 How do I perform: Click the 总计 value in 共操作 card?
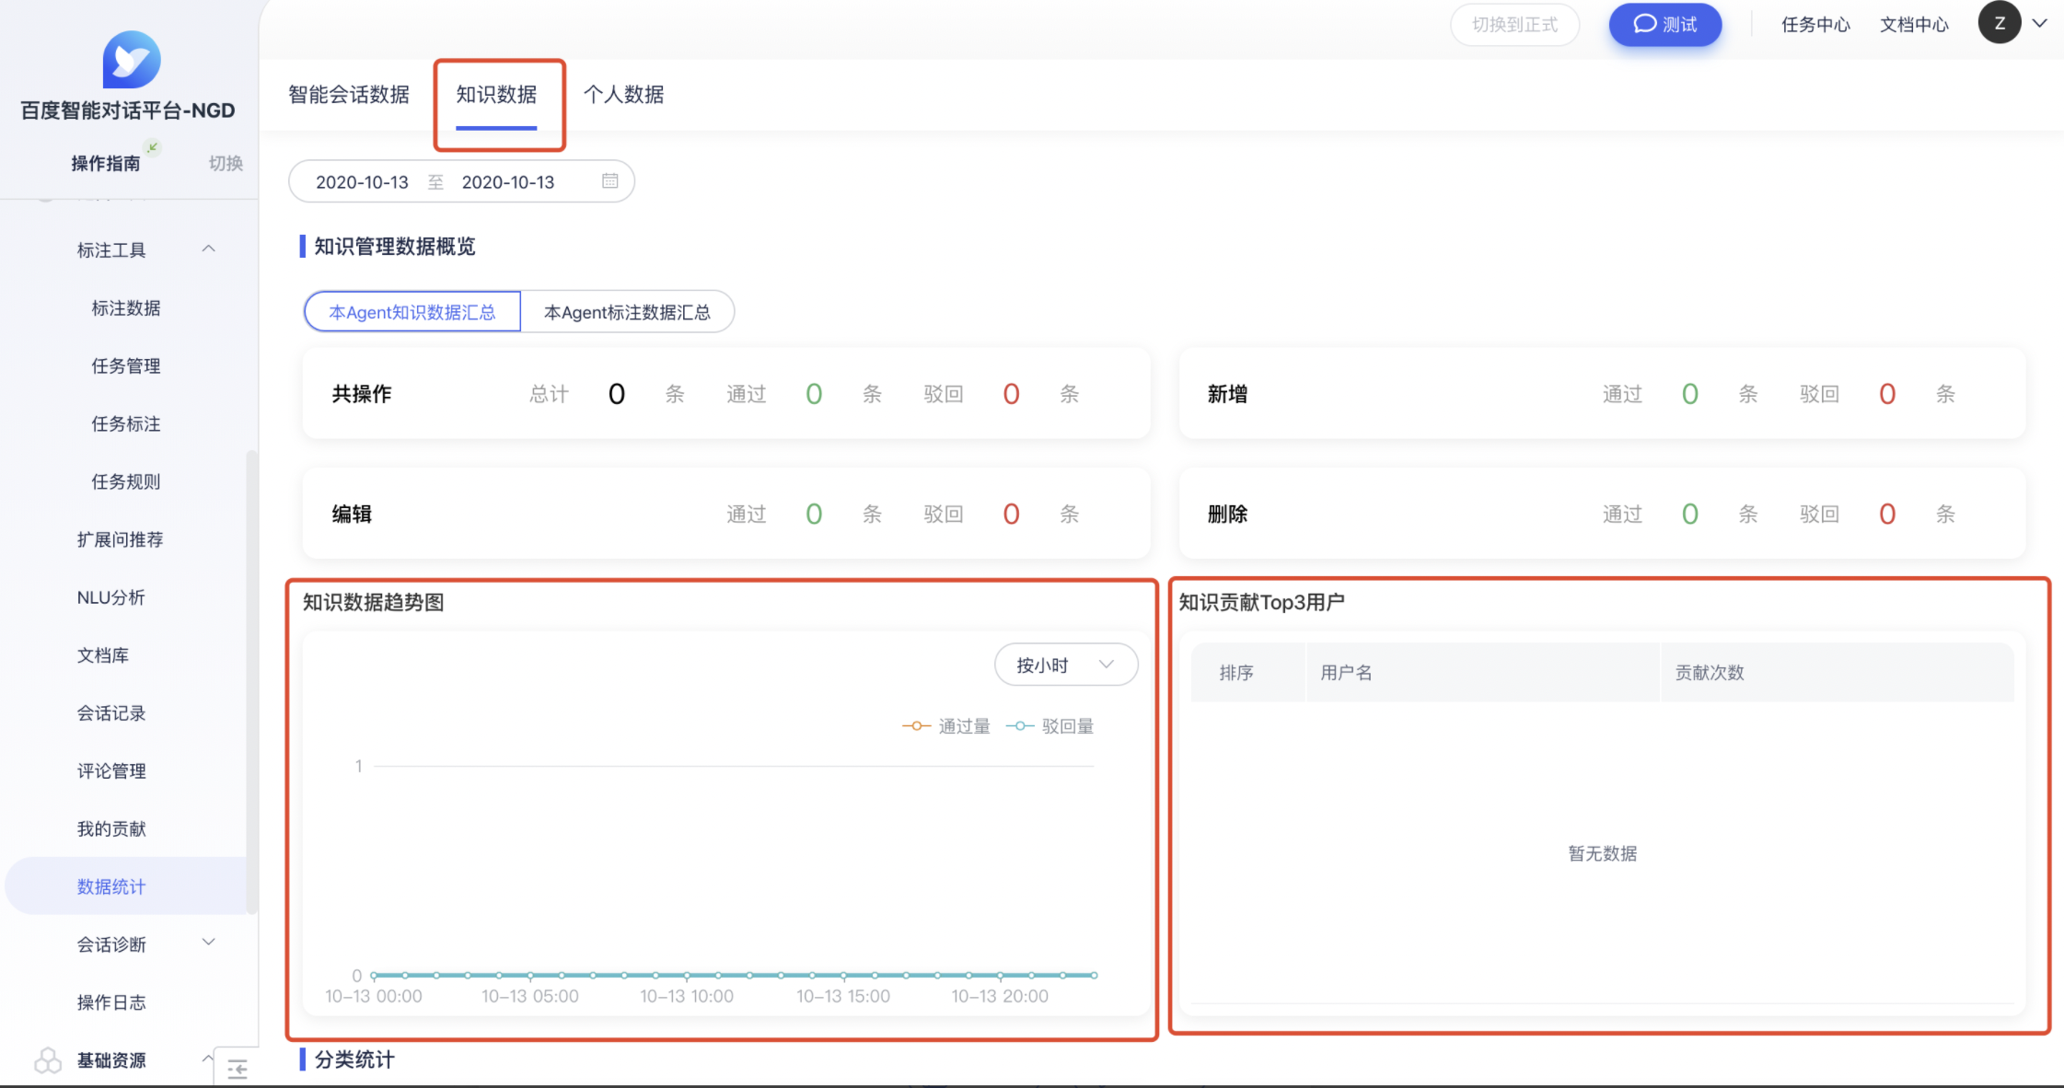point(617,395)
